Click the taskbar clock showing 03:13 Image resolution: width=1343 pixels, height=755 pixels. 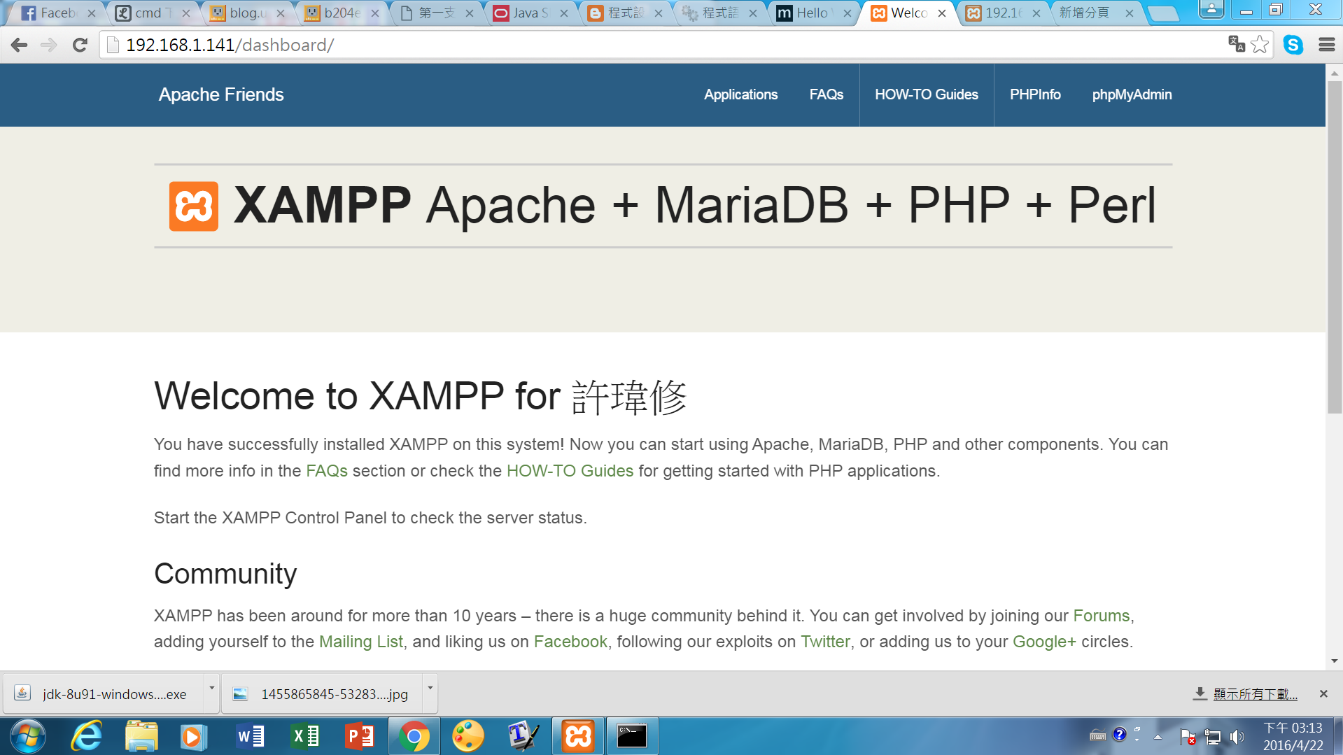(x=1293, y=737)
